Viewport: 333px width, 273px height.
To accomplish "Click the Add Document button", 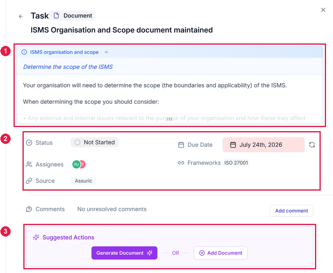I will click(x=220, y=253).
